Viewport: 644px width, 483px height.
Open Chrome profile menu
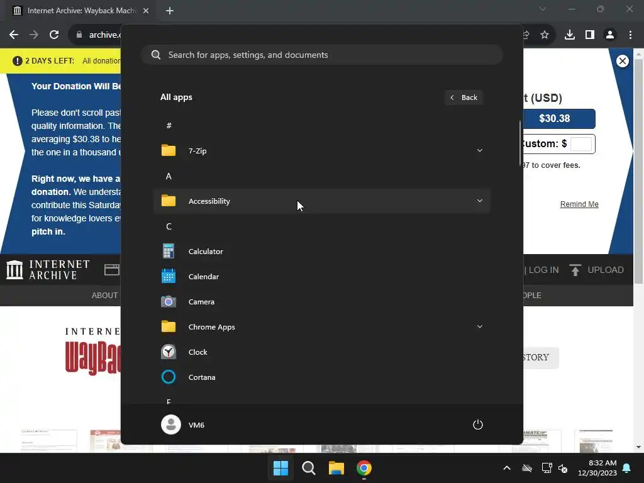(610, 35)
